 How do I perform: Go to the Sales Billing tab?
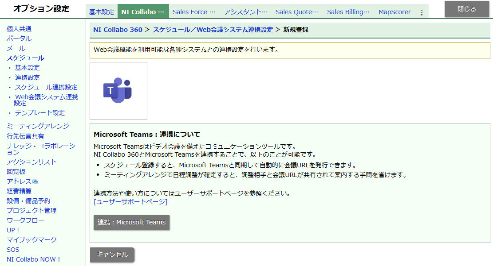pyautogui.click(x=348, y=12)
